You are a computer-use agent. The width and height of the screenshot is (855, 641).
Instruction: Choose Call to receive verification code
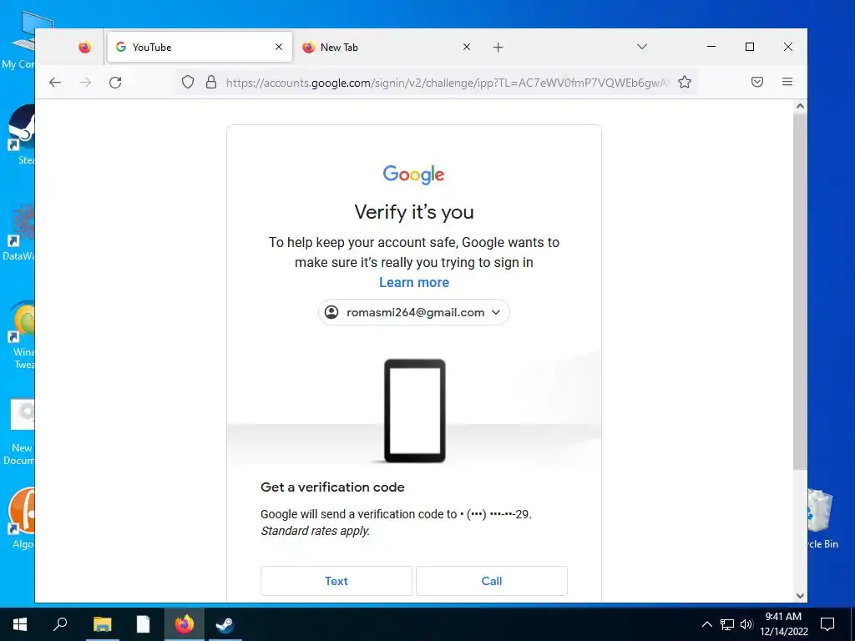[x=491, y=581]
